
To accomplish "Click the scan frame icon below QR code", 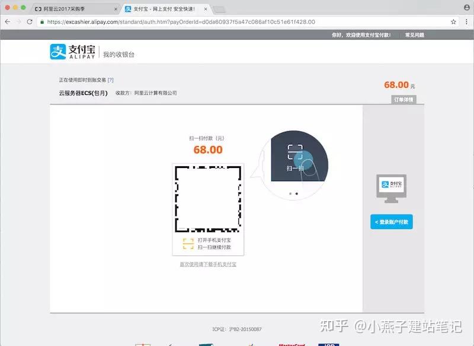I will [x=188, y=244].
